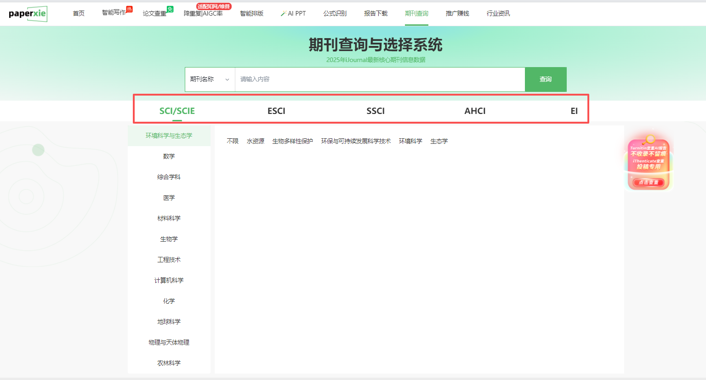This screenshot has width=706, height=380.
Task: Select 医学 subject category
Action: pyautogui.click(x=169, y=198)
